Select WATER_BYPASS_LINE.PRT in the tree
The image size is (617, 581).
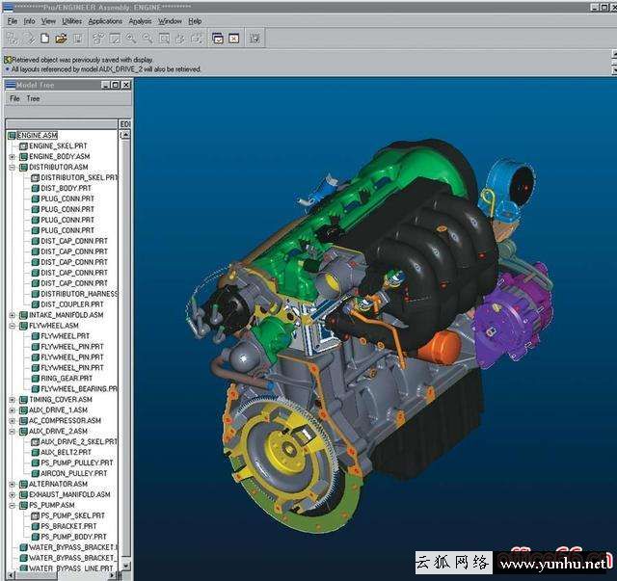coord(70,568)
